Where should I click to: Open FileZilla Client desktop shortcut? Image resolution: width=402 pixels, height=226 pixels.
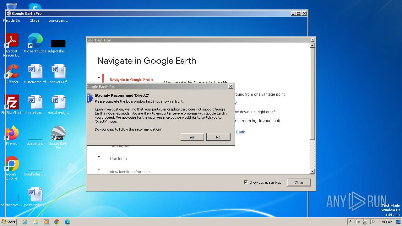click(x=12, y=105)
